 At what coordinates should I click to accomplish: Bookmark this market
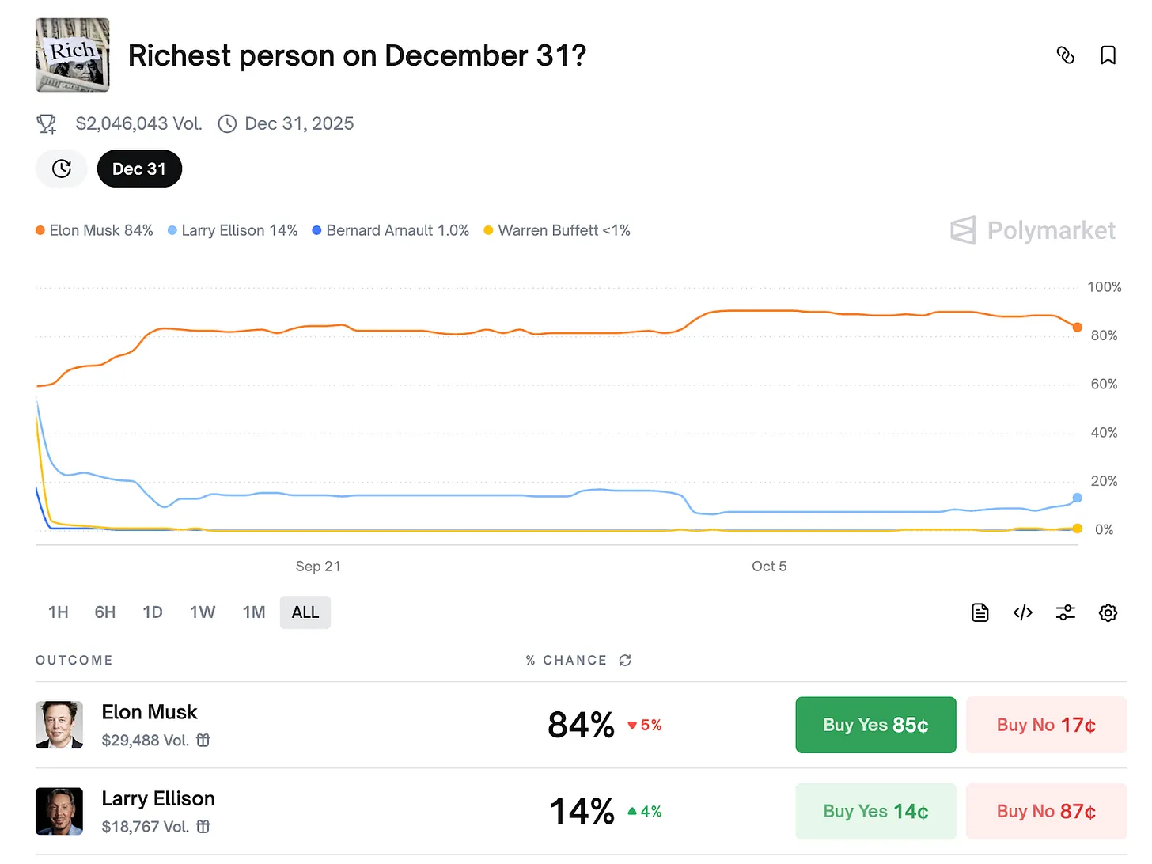1108,55
